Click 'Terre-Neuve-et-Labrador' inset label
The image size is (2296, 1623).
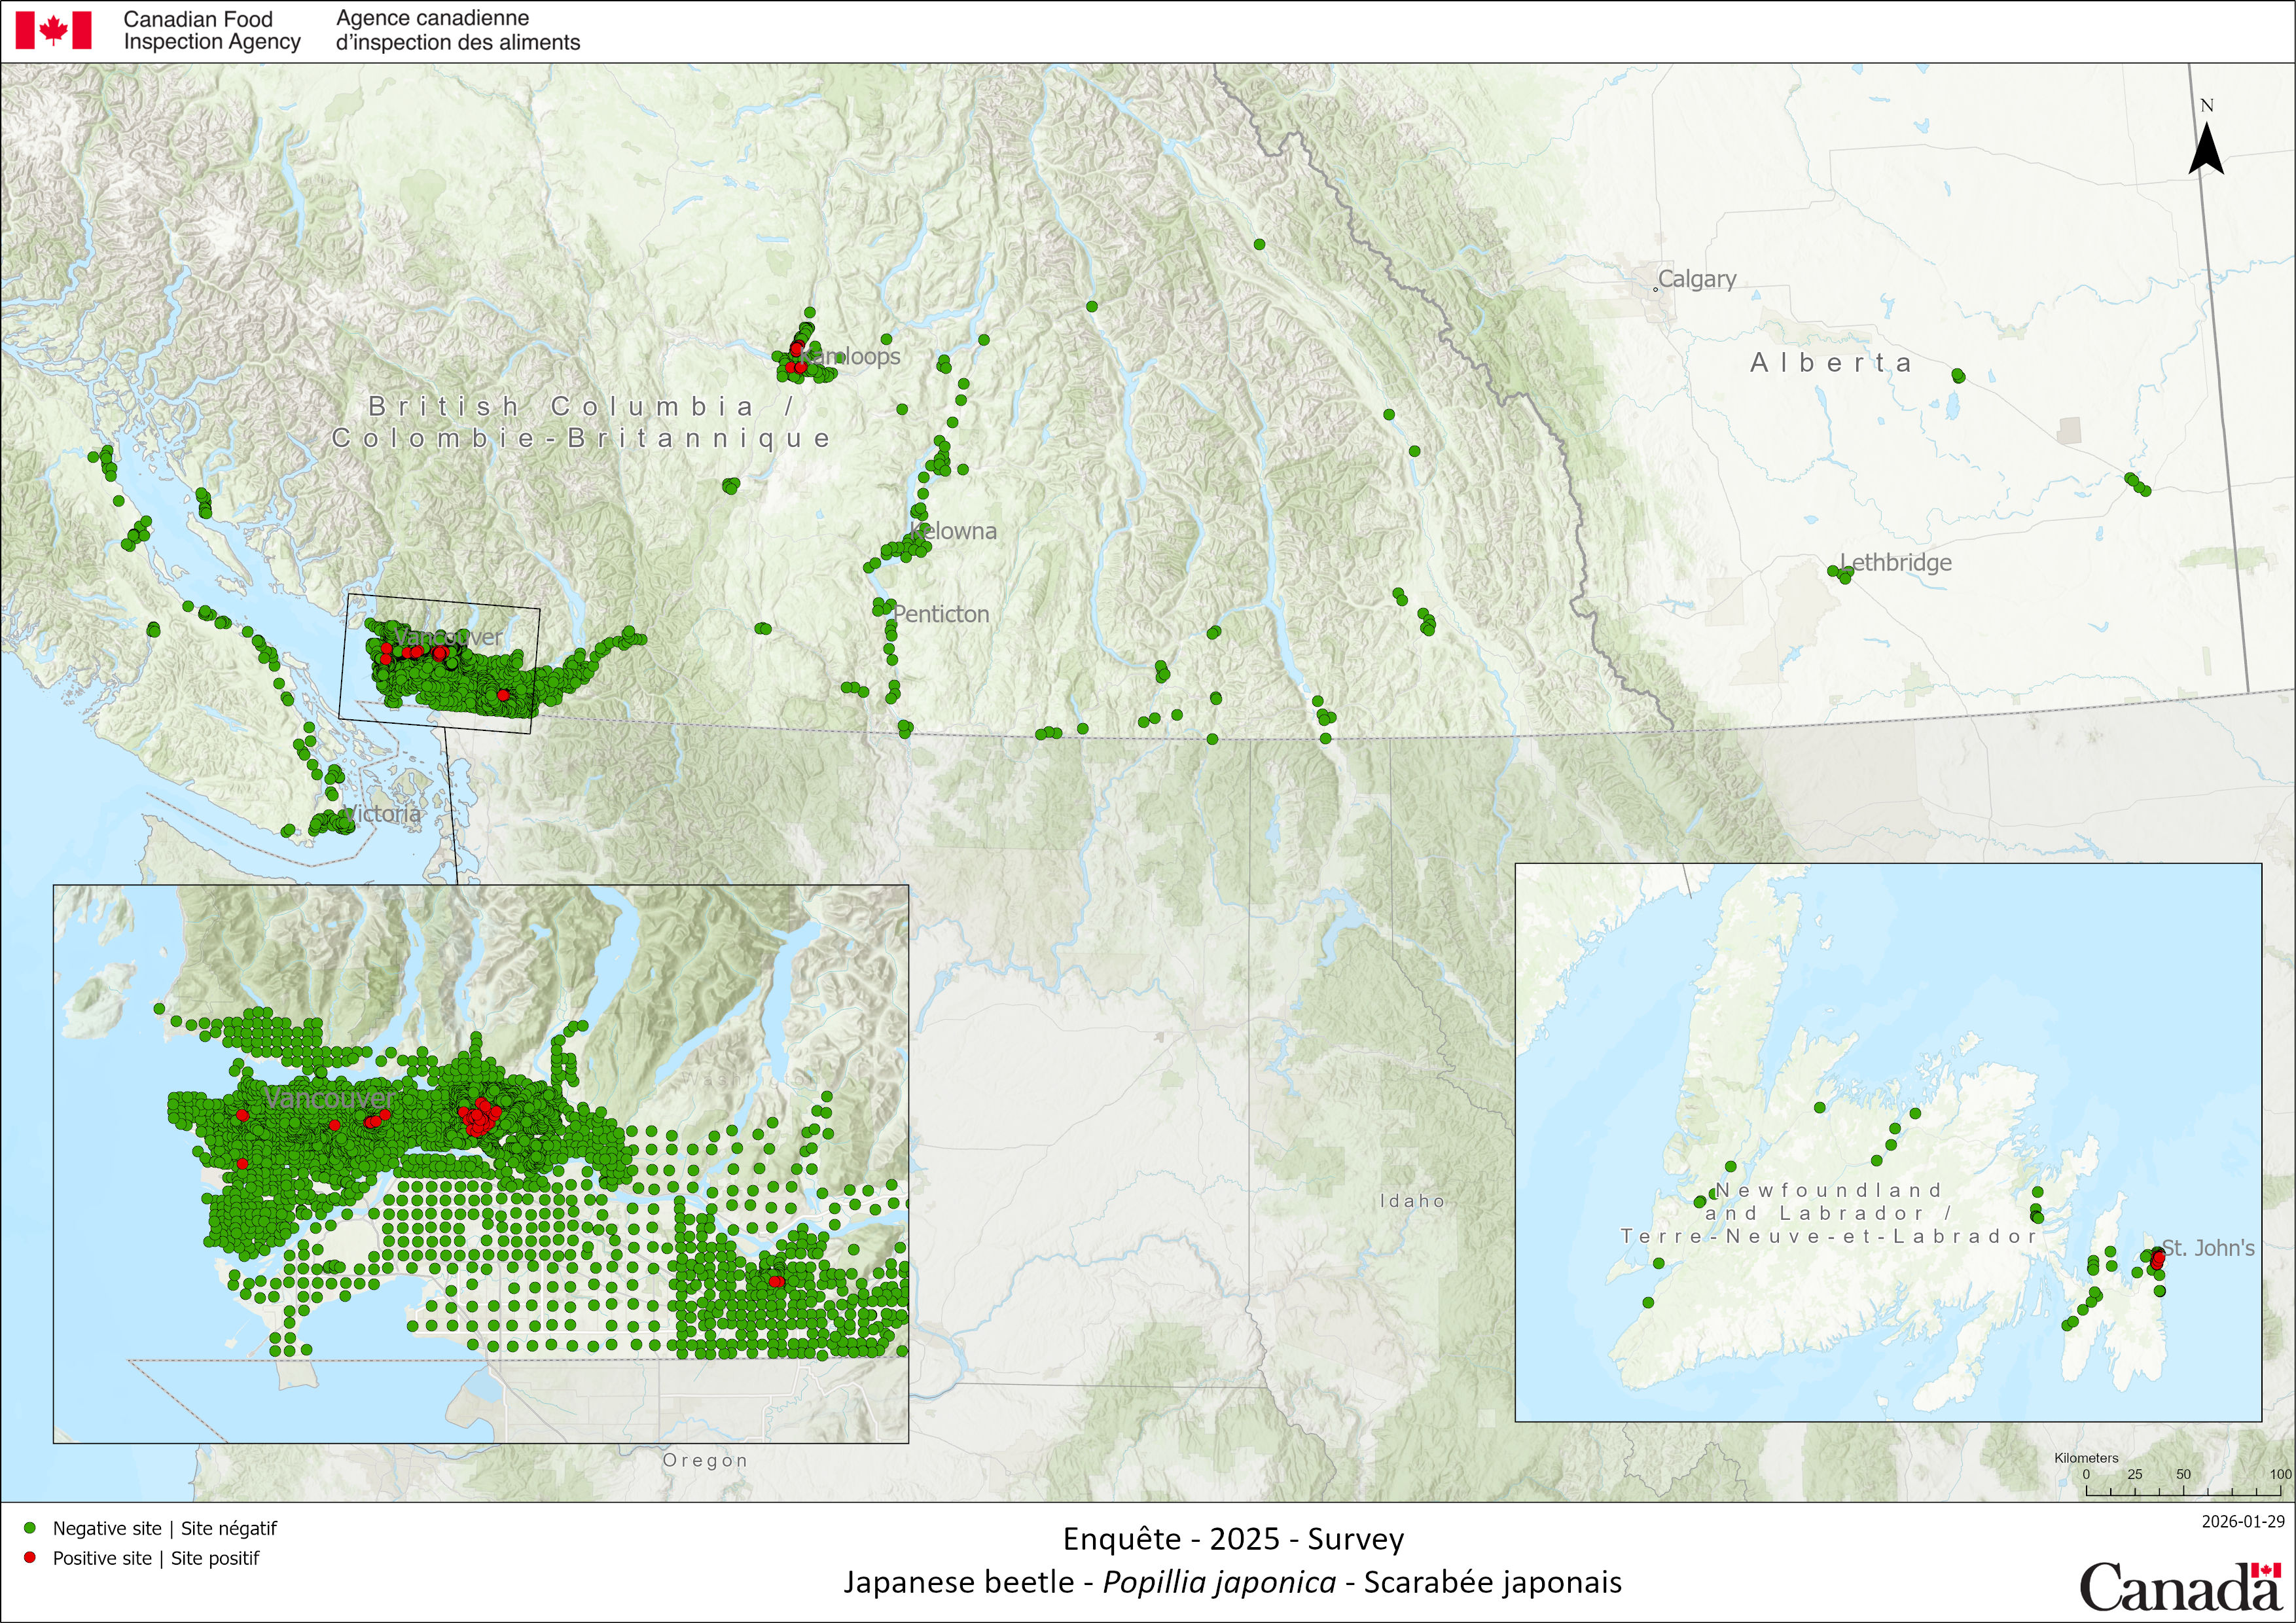[x=1829, y=1236]
